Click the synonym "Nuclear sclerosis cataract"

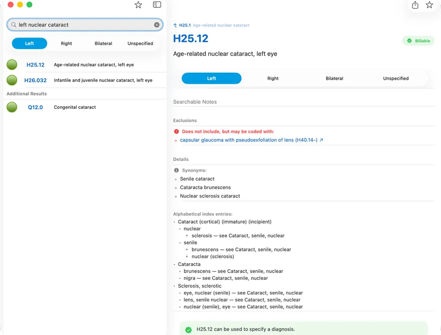tap(210, 196)
